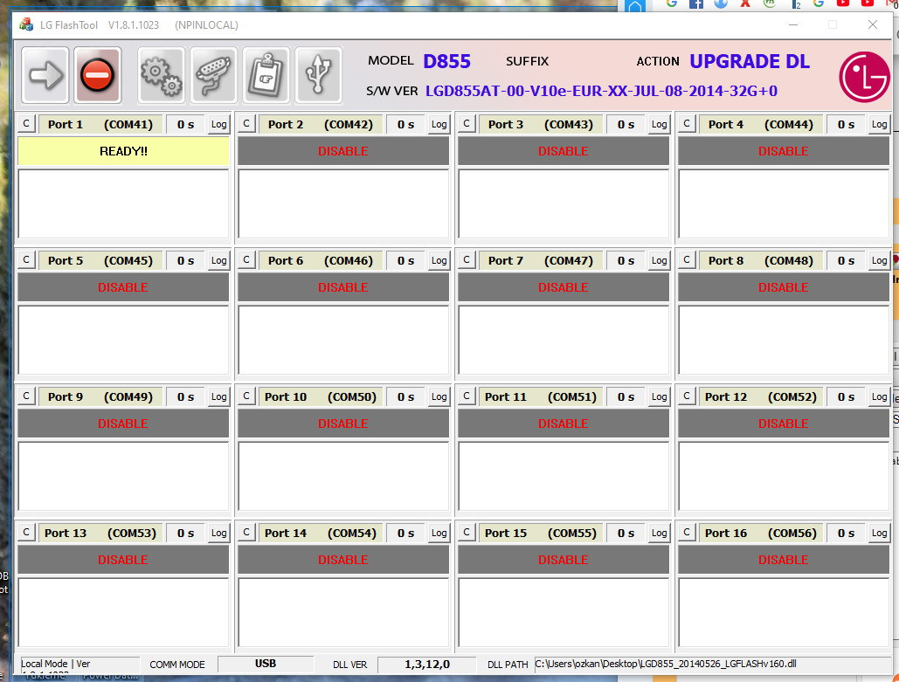The width and height of the screenshot is (899, 682).
Task: Open the Log for Port 5
Action: pyautogui.click(x=219, y=261)
